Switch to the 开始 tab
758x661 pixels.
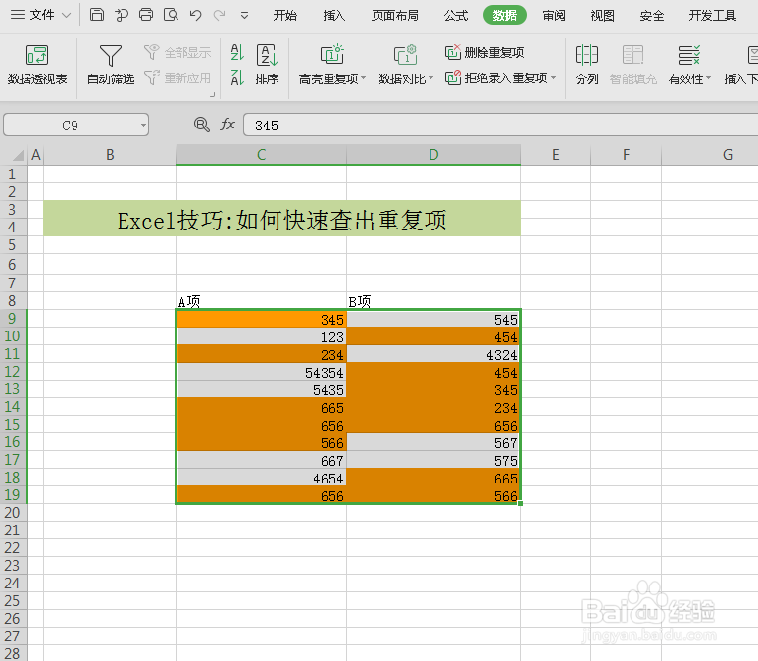(x=285, y=16)
